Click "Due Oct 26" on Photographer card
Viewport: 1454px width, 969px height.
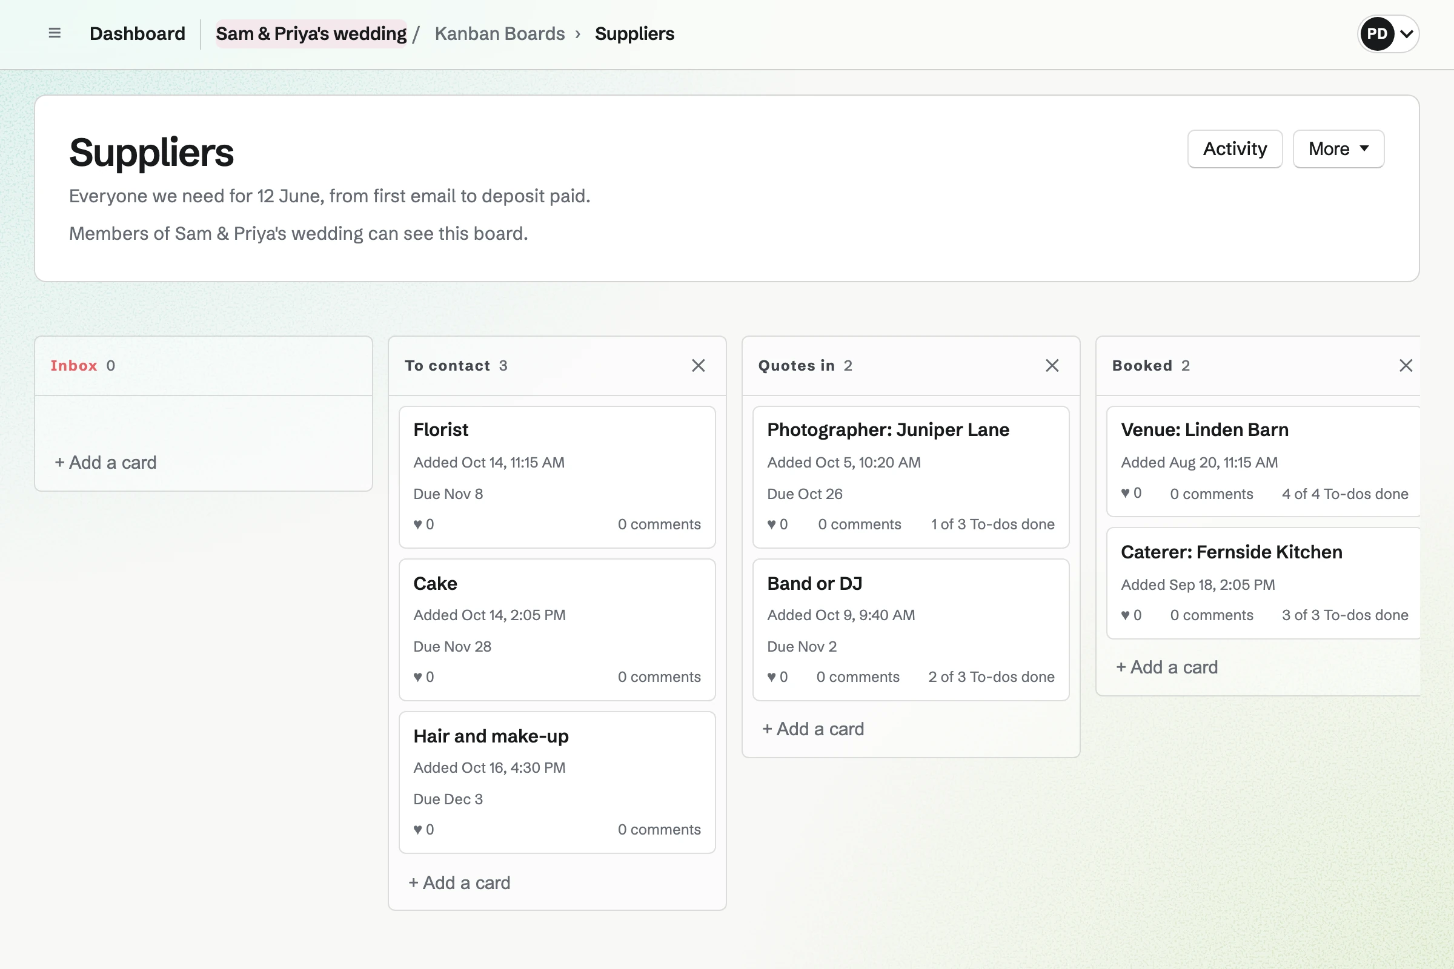tap(805, 494)
